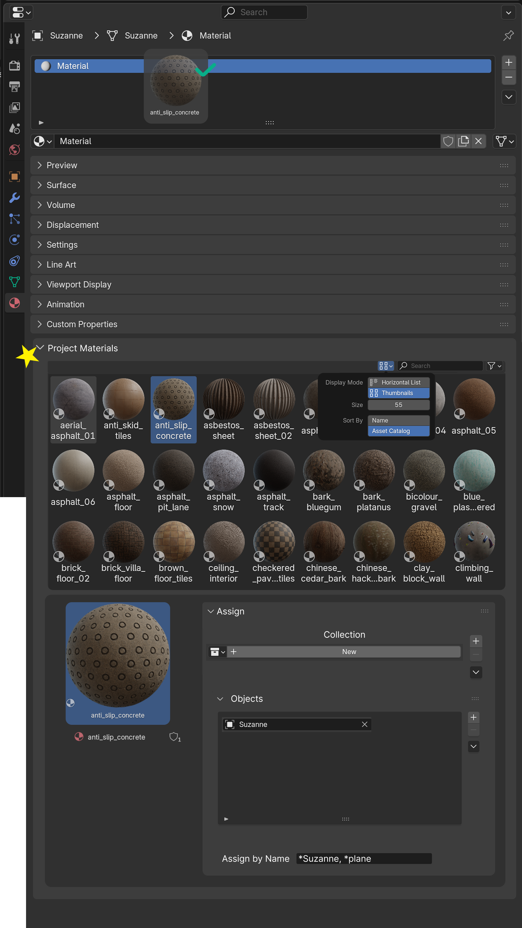Open the Tool properties tab
The width and height of the screenshot is (522, 928).
[14, 39]
